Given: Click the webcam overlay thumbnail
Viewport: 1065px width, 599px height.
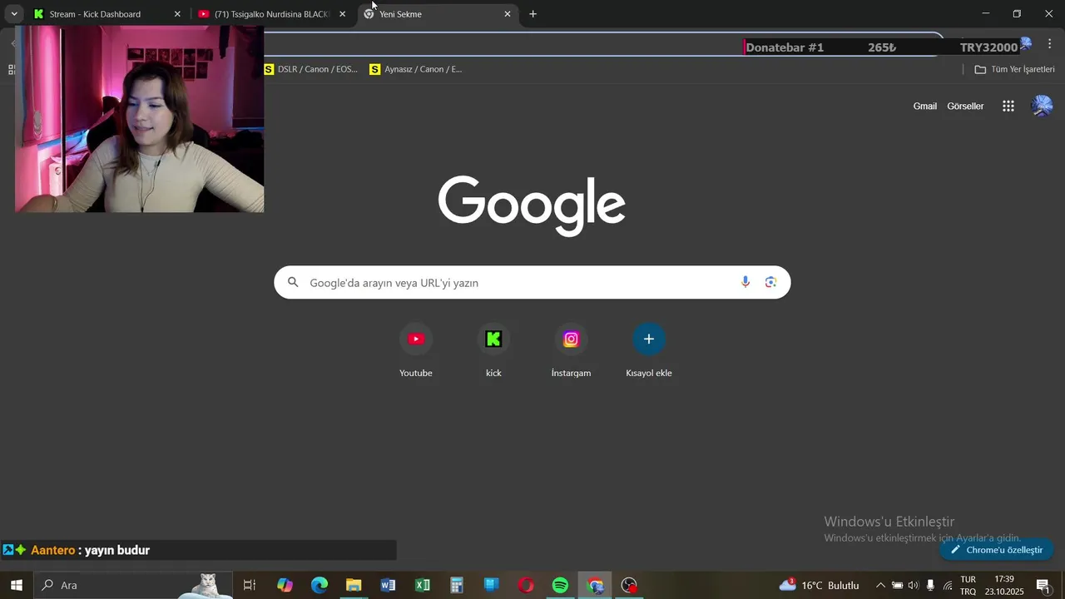Looking at the screenshot, I should tap(140, 119).
